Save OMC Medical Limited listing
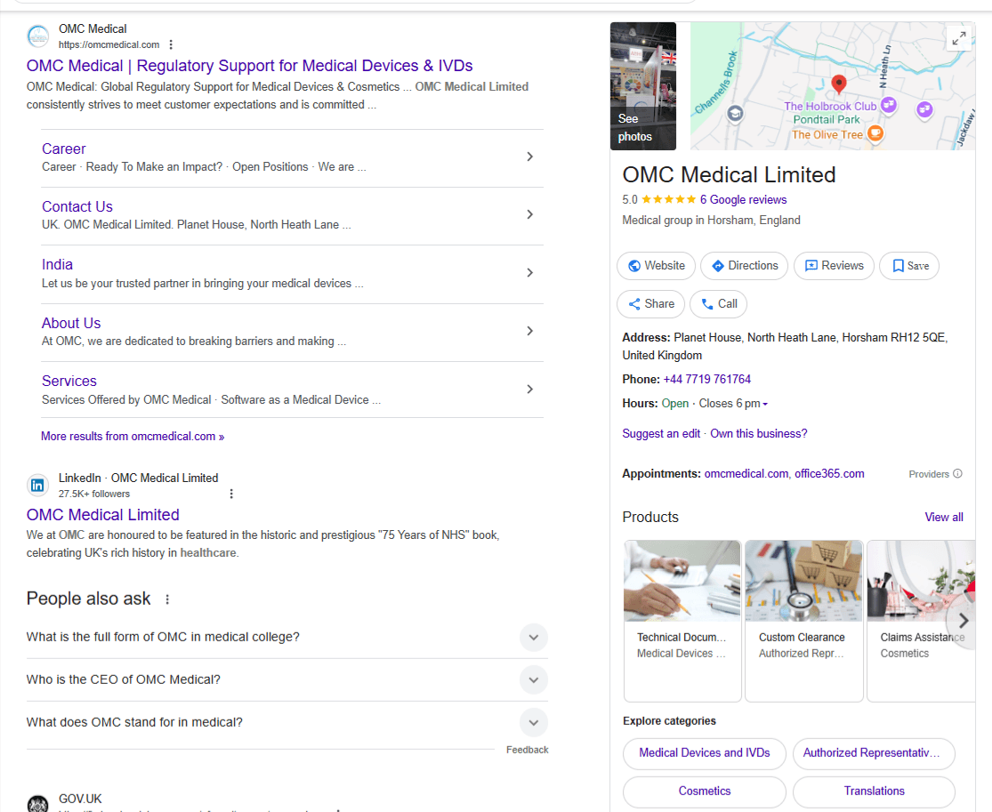 coord(909,266)
